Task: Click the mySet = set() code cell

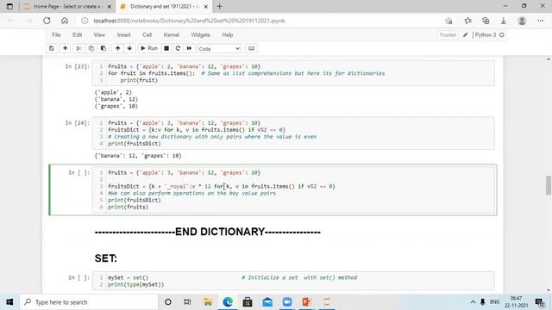Action: [x=293, y=281]
